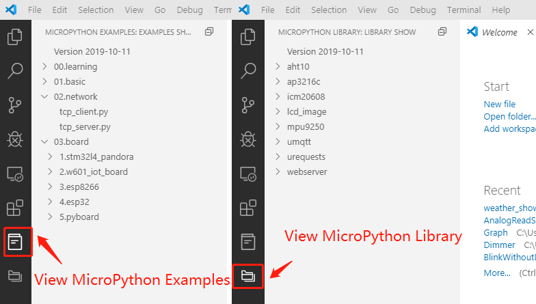
Task: Open the Help menu
Action: tap(500, 10)
